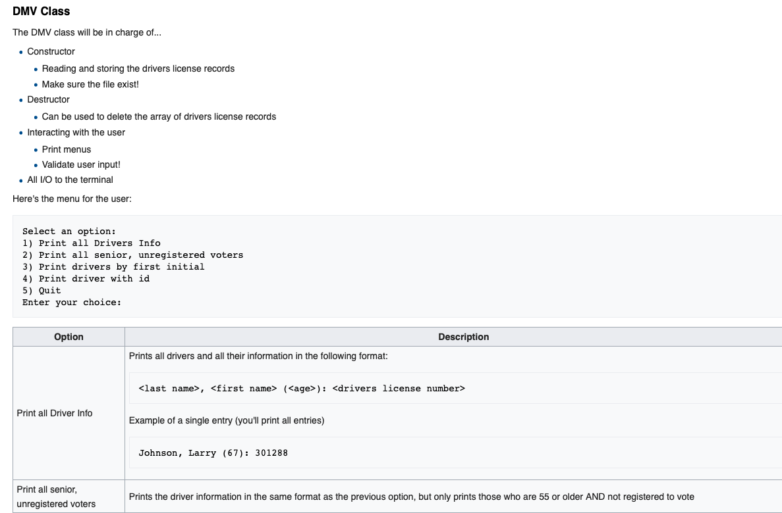This screenshot has height=513, width=782.
Task: Click the Option column header
Action: (x=69, y=337)
